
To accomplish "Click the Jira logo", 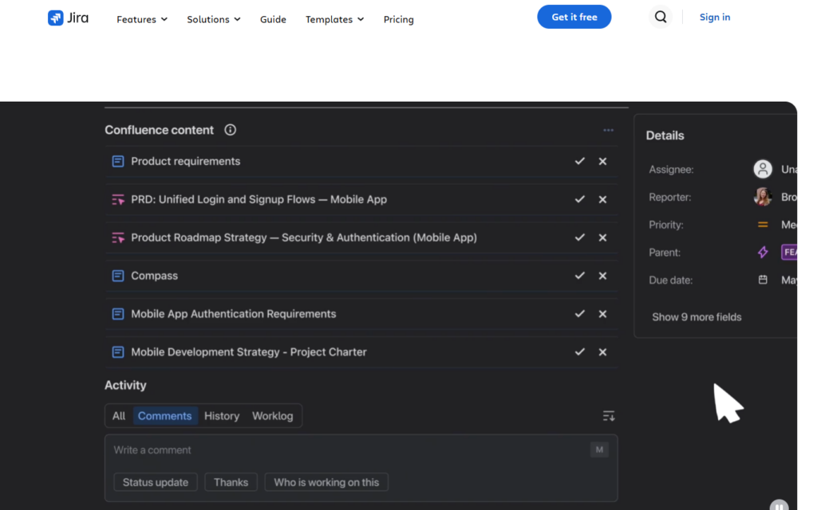I will (68, 18).
